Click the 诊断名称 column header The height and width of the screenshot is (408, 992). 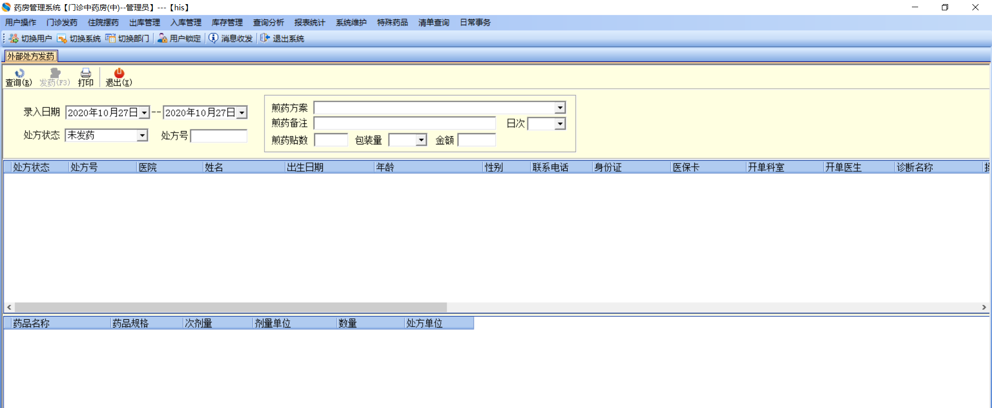pyautogui.click(x=939, y=167)
